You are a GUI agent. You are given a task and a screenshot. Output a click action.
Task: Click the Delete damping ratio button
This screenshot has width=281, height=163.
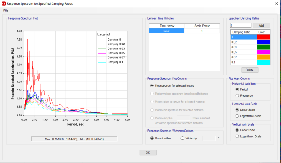click(x=250, y=70)
